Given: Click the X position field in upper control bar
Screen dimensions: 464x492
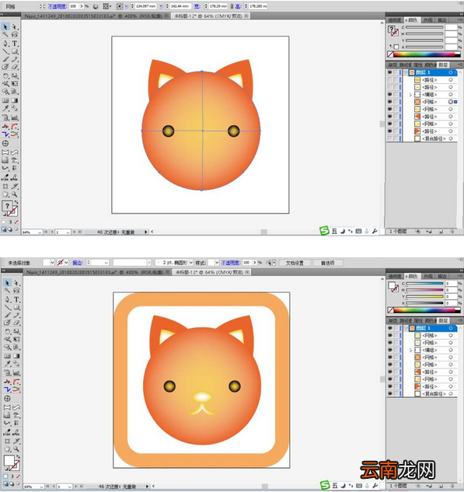Looking at the screenshot, I should tap(145, 6).
